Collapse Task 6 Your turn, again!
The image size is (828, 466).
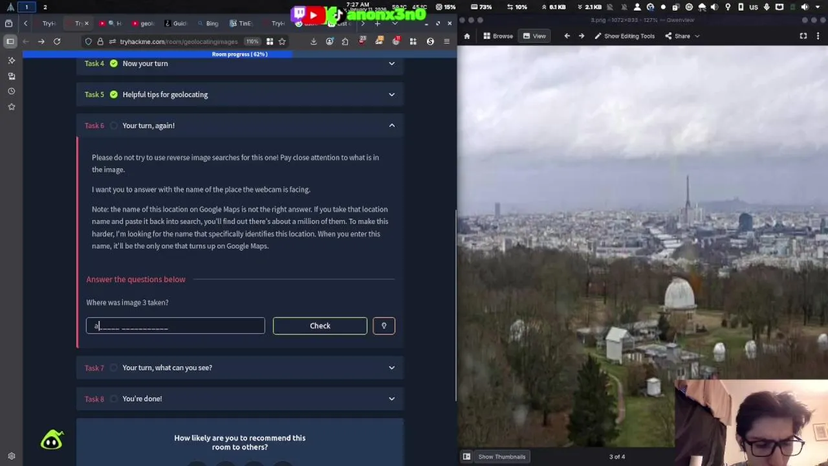click(x=240, y=126)
